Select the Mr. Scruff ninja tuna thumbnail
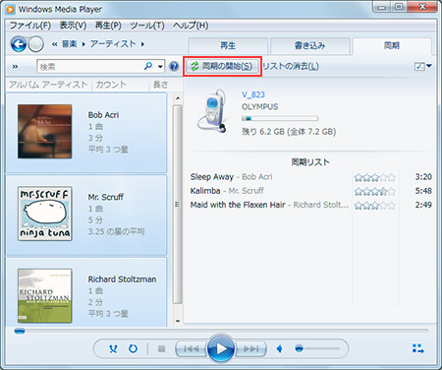The height and width of the screenshot is (370, 442). (x=45, y=214)
